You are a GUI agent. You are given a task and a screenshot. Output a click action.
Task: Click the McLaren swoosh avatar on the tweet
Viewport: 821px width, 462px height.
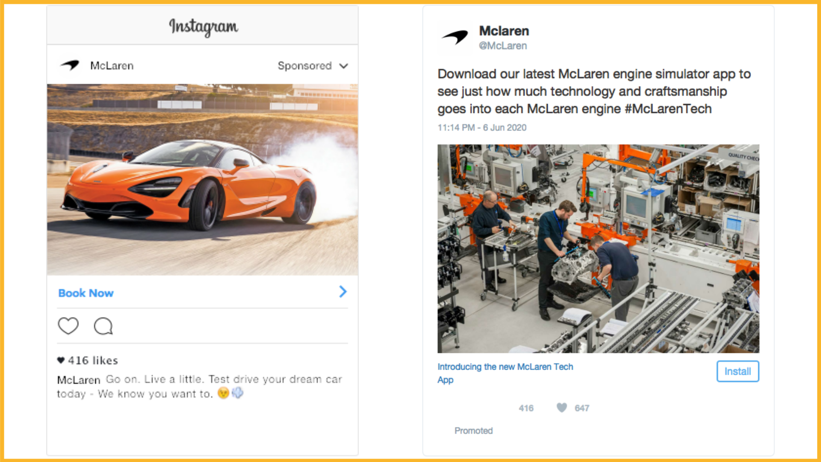[455, 37]
